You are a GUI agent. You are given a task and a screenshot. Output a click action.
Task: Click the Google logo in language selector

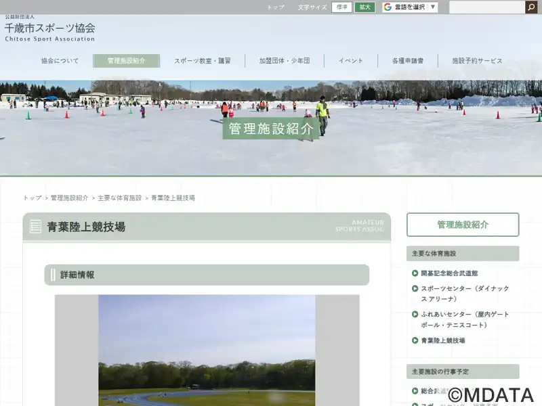point(388,7)
